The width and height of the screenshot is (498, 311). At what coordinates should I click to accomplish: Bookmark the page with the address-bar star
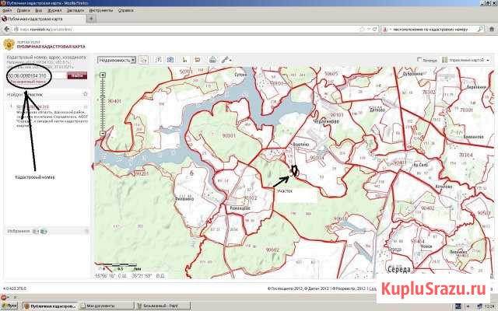[x=362, y=30]
